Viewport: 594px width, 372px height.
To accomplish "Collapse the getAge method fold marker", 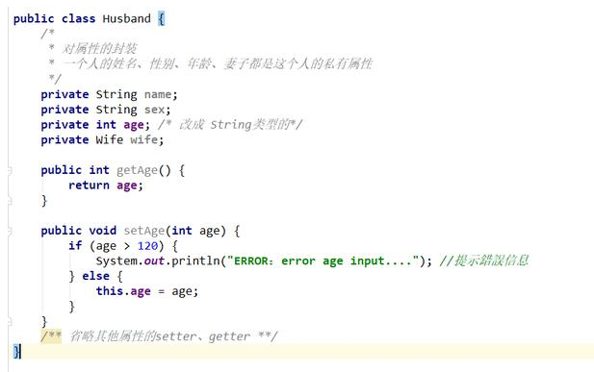I will [x=10, y=171].
